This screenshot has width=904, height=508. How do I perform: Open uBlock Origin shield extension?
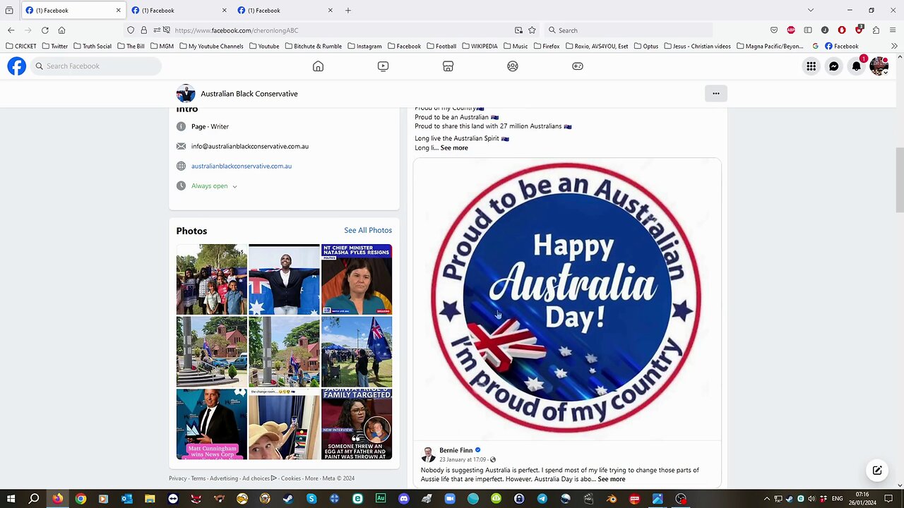[859, 30]
